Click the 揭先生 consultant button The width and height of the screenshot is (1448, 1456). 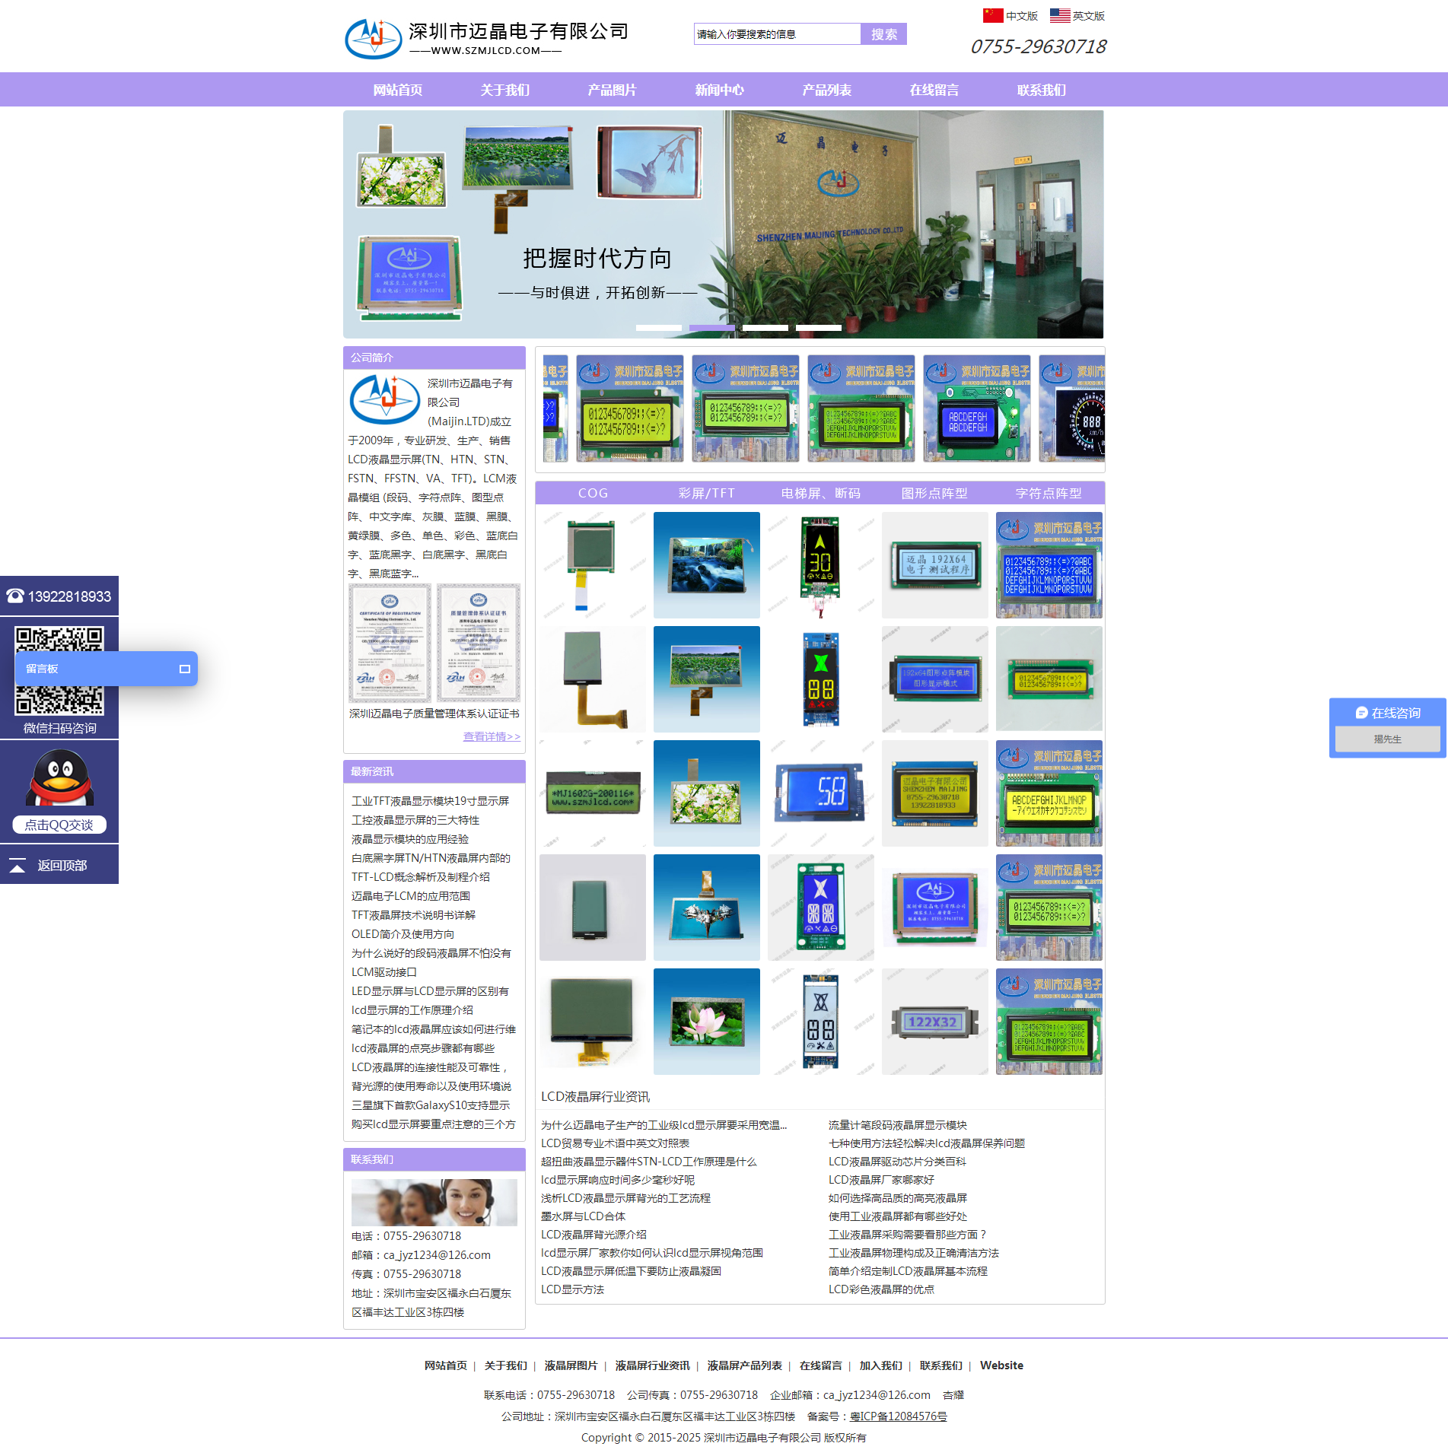tap(1387, 739)
